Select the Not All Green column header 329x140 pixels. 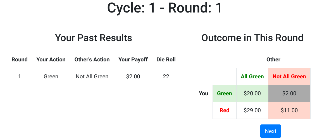click(289, 76)
